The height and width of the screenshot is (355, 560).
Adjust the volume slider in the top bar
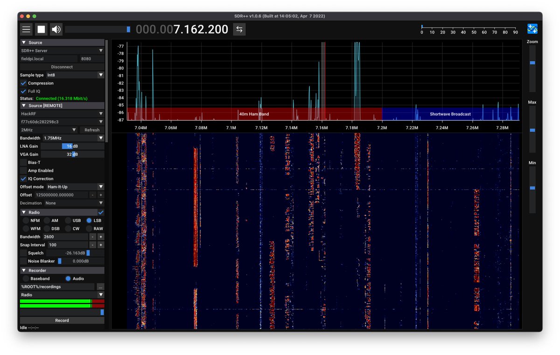pos(98,29)
